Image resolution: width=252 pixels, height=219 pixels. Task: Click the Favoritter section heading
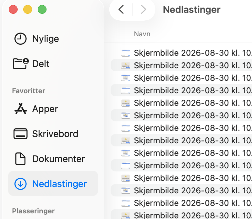tap(29, 91)
